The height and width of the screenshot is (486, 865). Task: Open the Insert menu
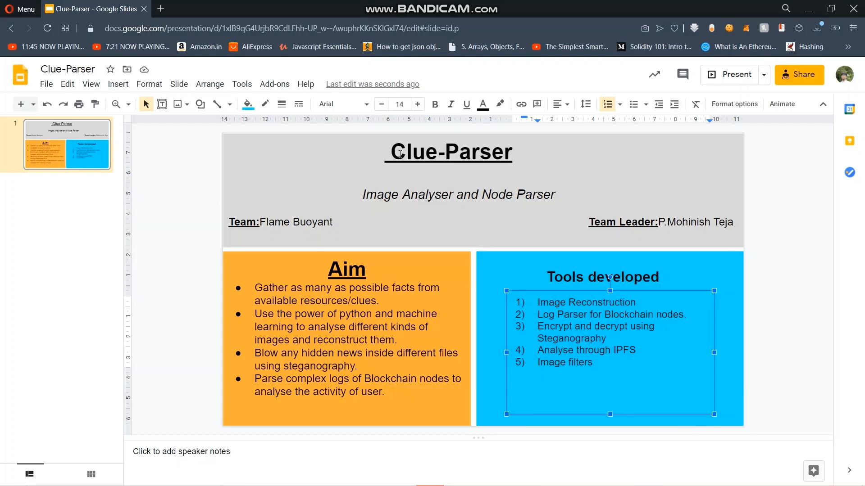(118, 84)
